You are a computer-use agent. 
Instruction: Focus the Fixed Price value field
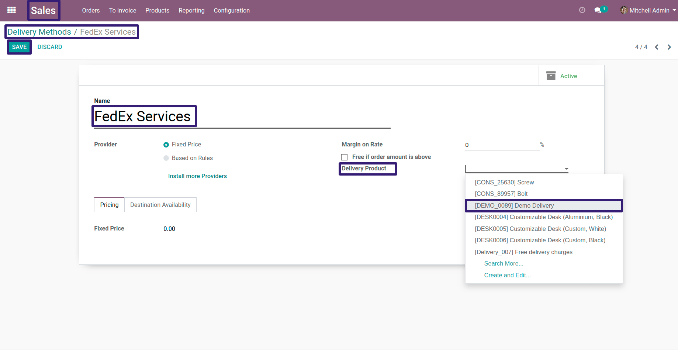(x=242, y=229)
